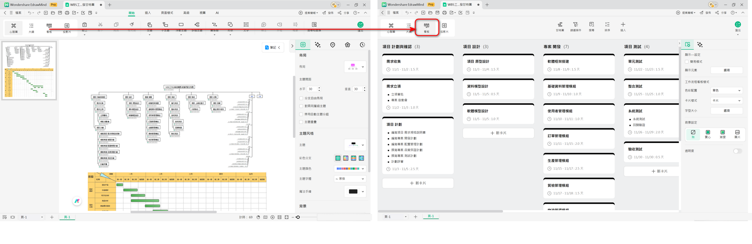The height and width of the screenshot is (244, 752).
Task: Click horizontal spacing input field
Action: (x=312, y=89)
